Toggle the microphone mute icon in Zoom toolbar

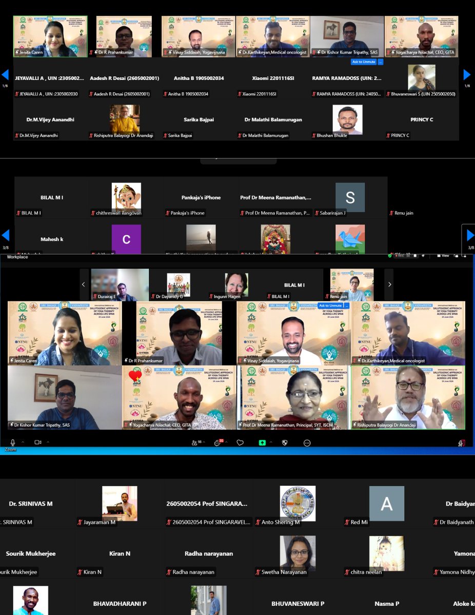click(x=12, y=442)
